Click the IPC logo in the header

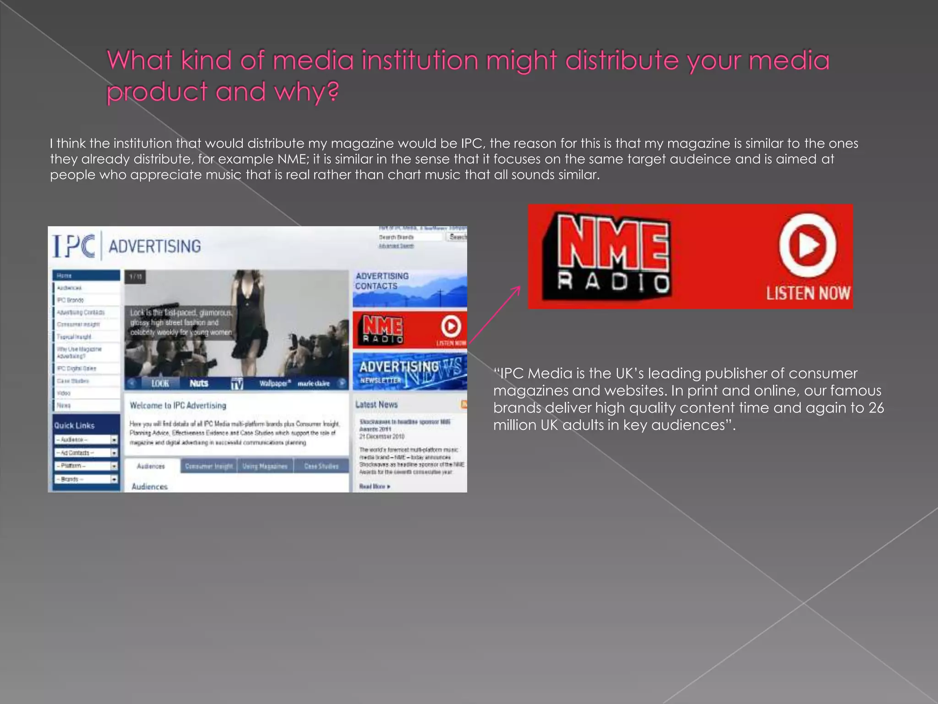pyautogui.click(x=74, y=246)
